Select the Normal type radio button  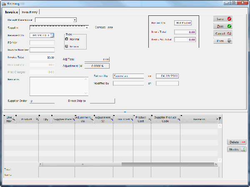click(x=67, y=39)
